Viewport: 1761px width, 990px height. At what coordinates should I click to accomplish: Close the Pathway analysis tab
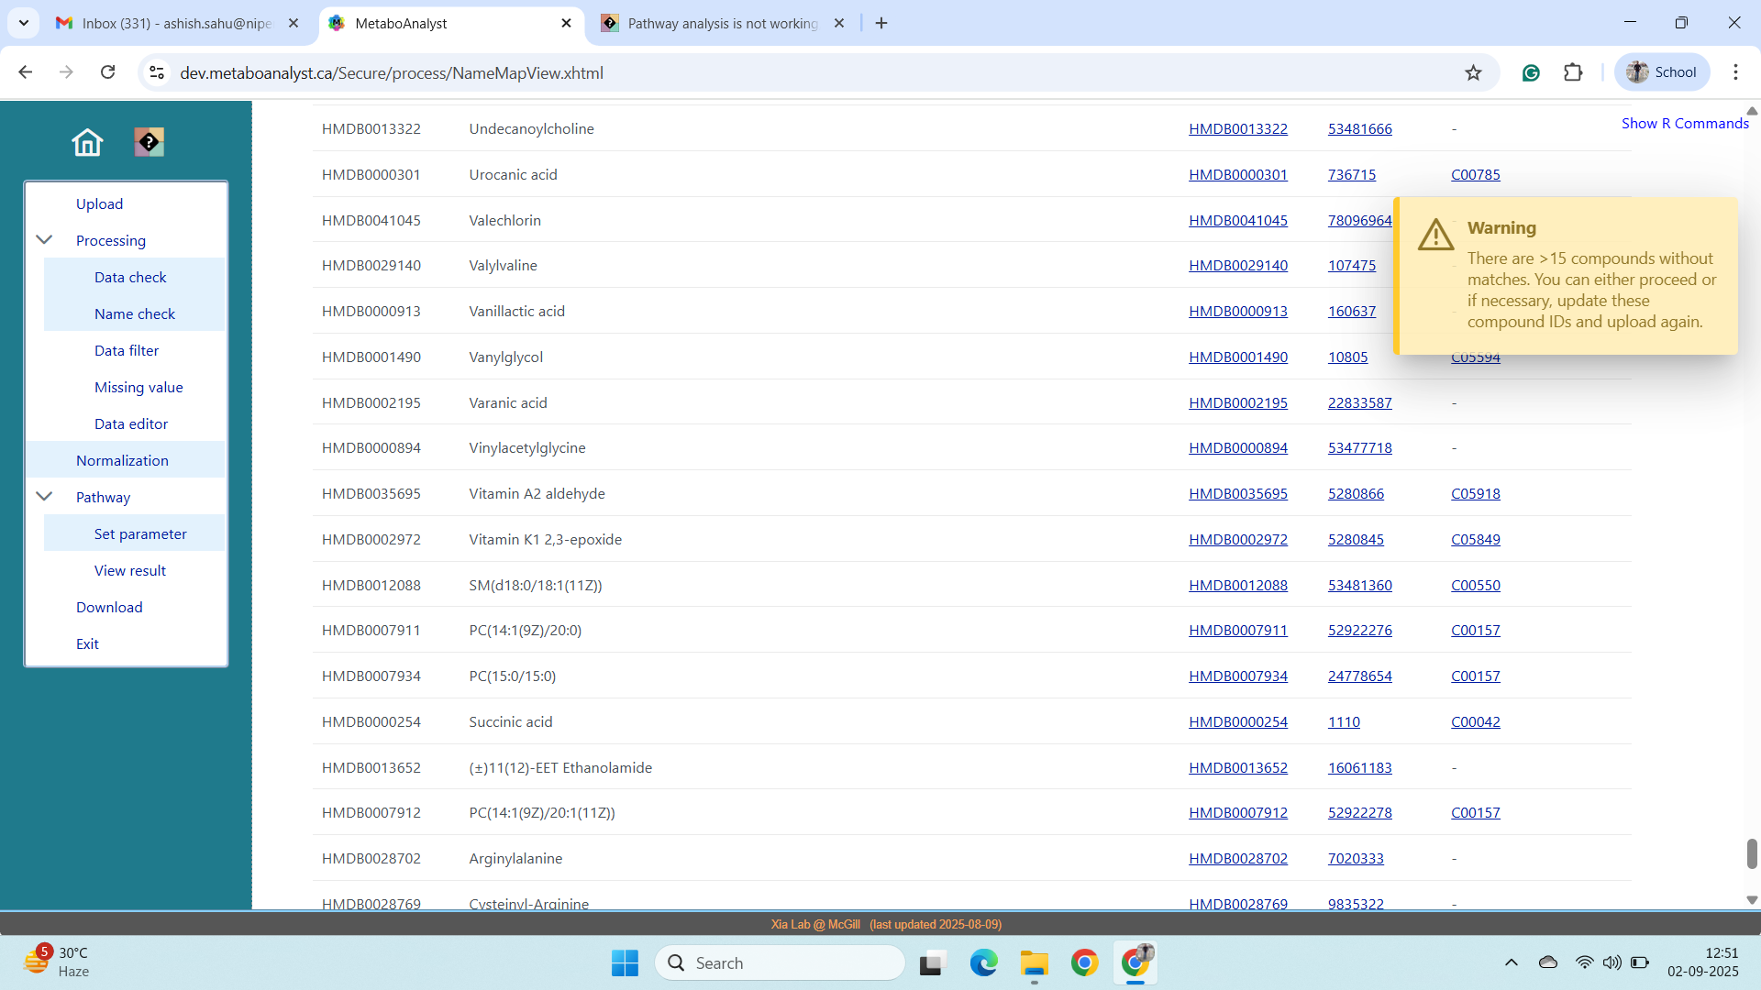pyautogui.click(x=839, y=23)
